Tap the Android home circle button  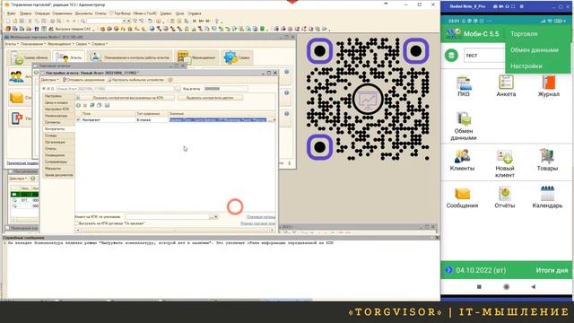click(x=506, y=287)
